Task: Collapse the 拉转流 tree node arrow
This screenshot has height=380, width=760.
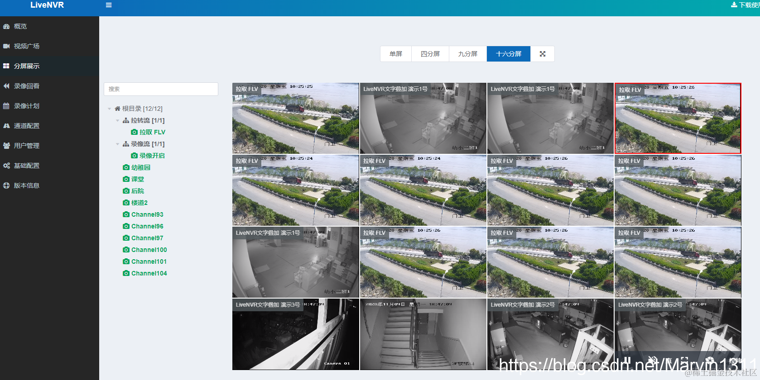Action: [x=117, y=120]
